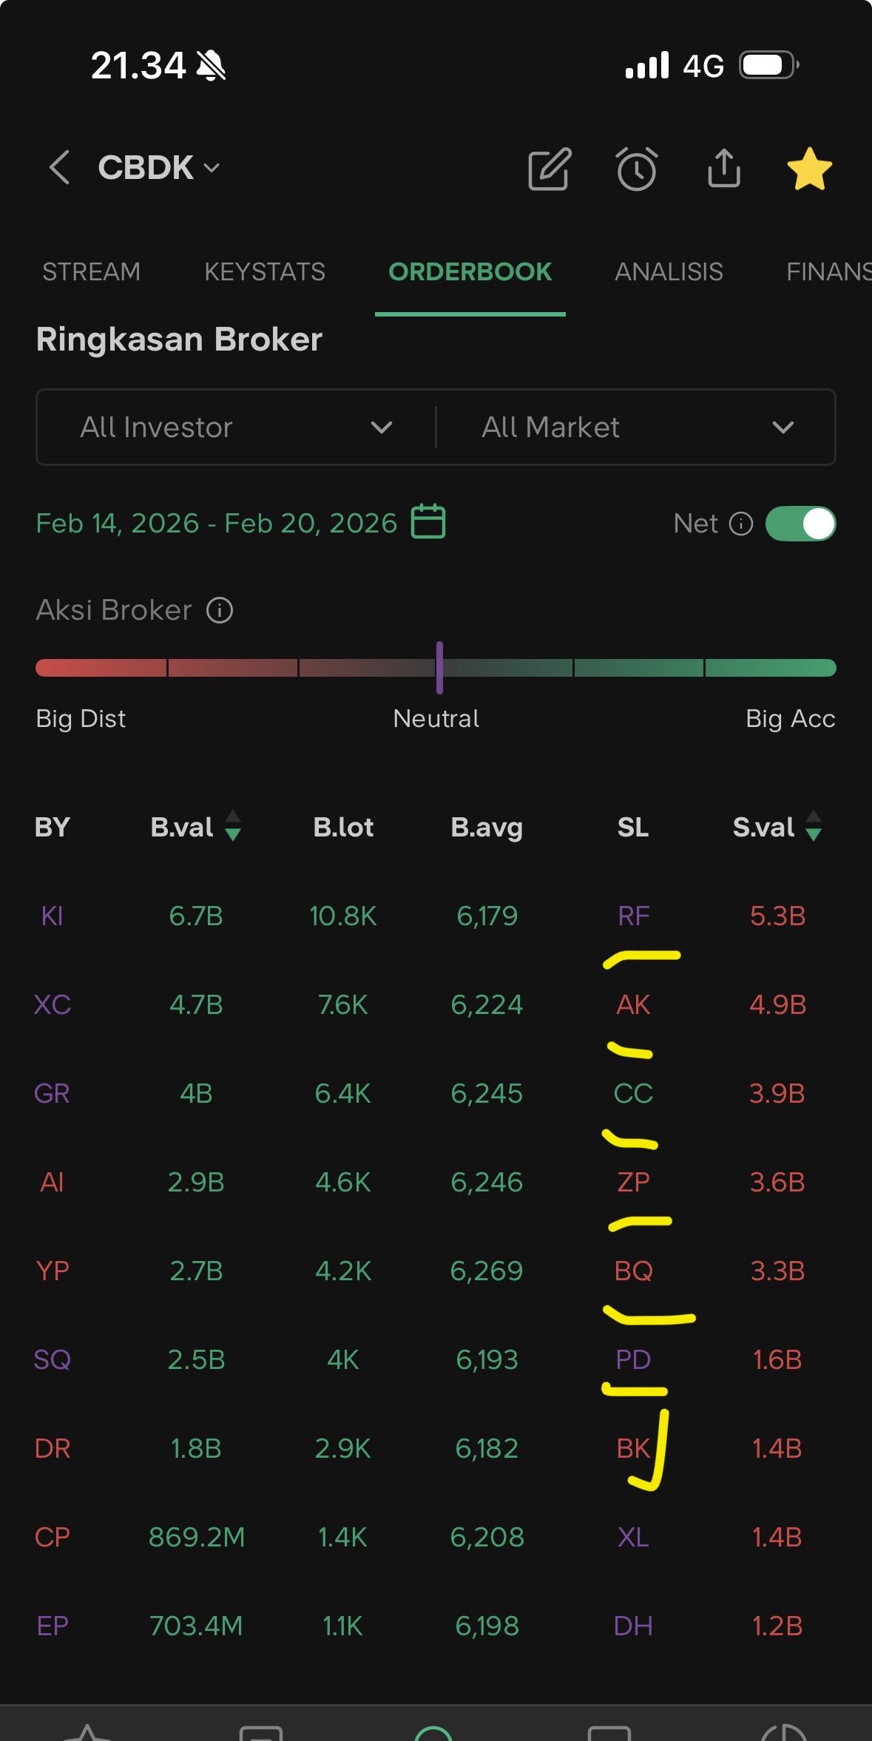Open the edit note icon
This screenshot has width=872, height=1741.
click(x=549, y=169)
